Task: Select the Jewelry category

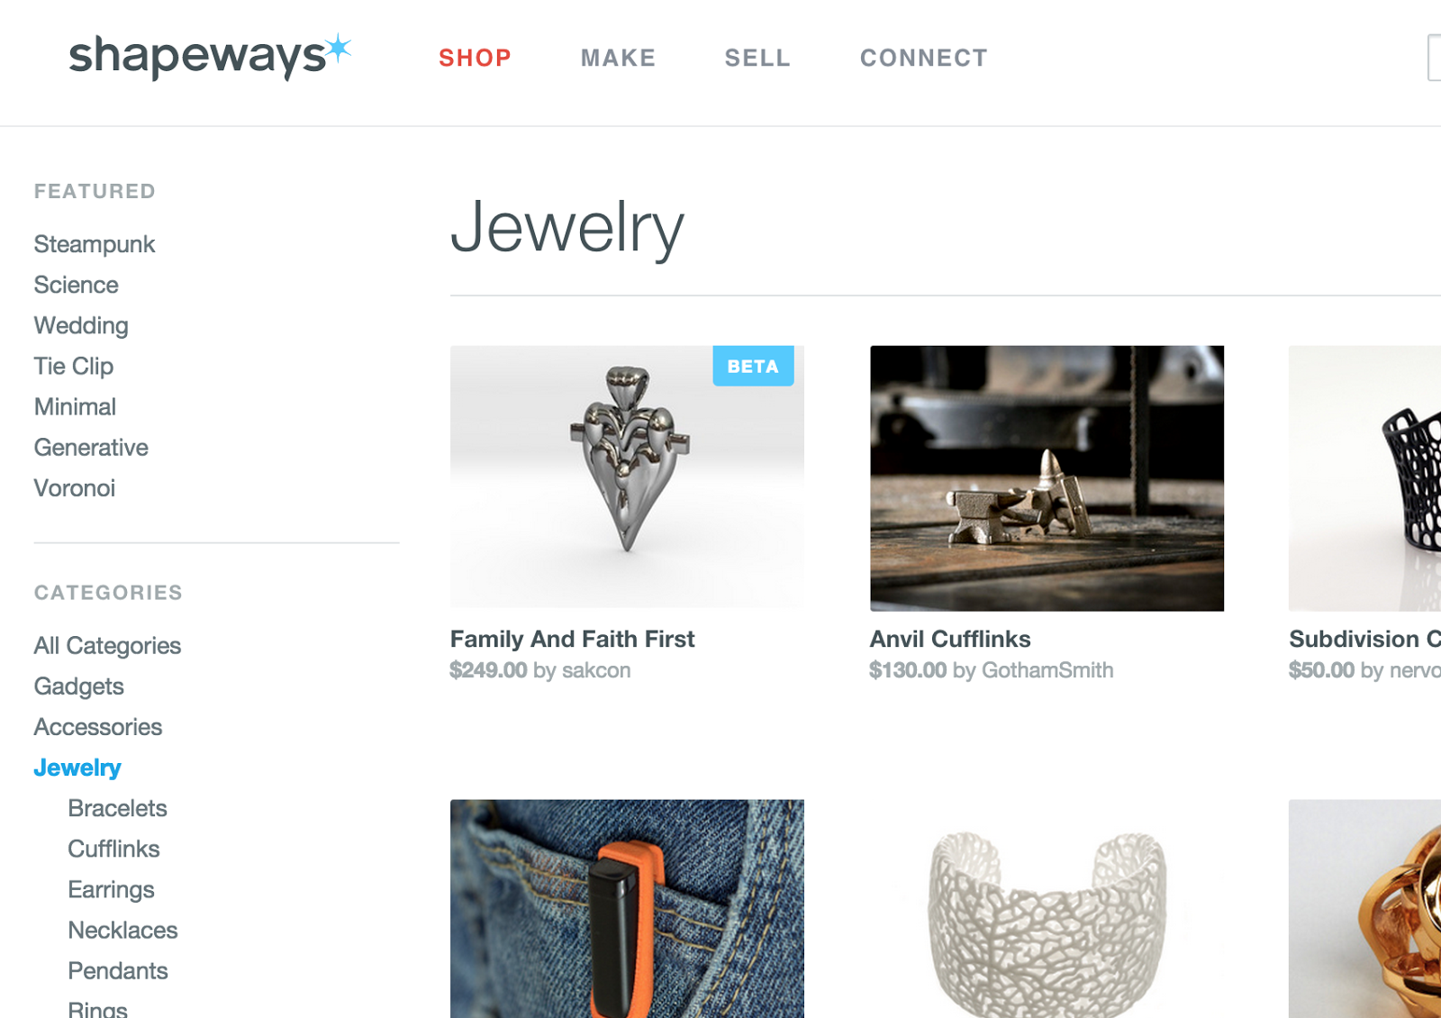Action: [77, 768]
